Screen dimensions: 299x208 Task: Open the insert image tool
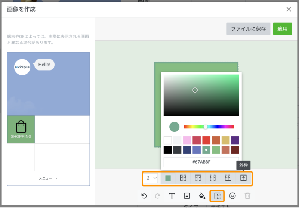pyautogui.click(x=187, y=196)
